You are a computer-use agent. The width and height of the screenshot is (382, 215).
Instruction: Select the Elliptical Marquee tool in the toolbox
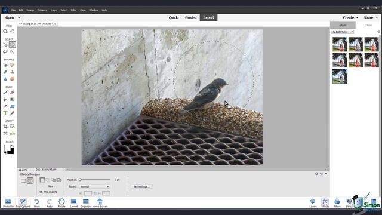pos(12,45)
